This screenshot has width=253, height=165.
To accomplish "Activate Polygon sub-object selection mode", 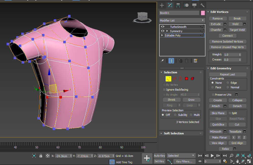I will [186, 79].
